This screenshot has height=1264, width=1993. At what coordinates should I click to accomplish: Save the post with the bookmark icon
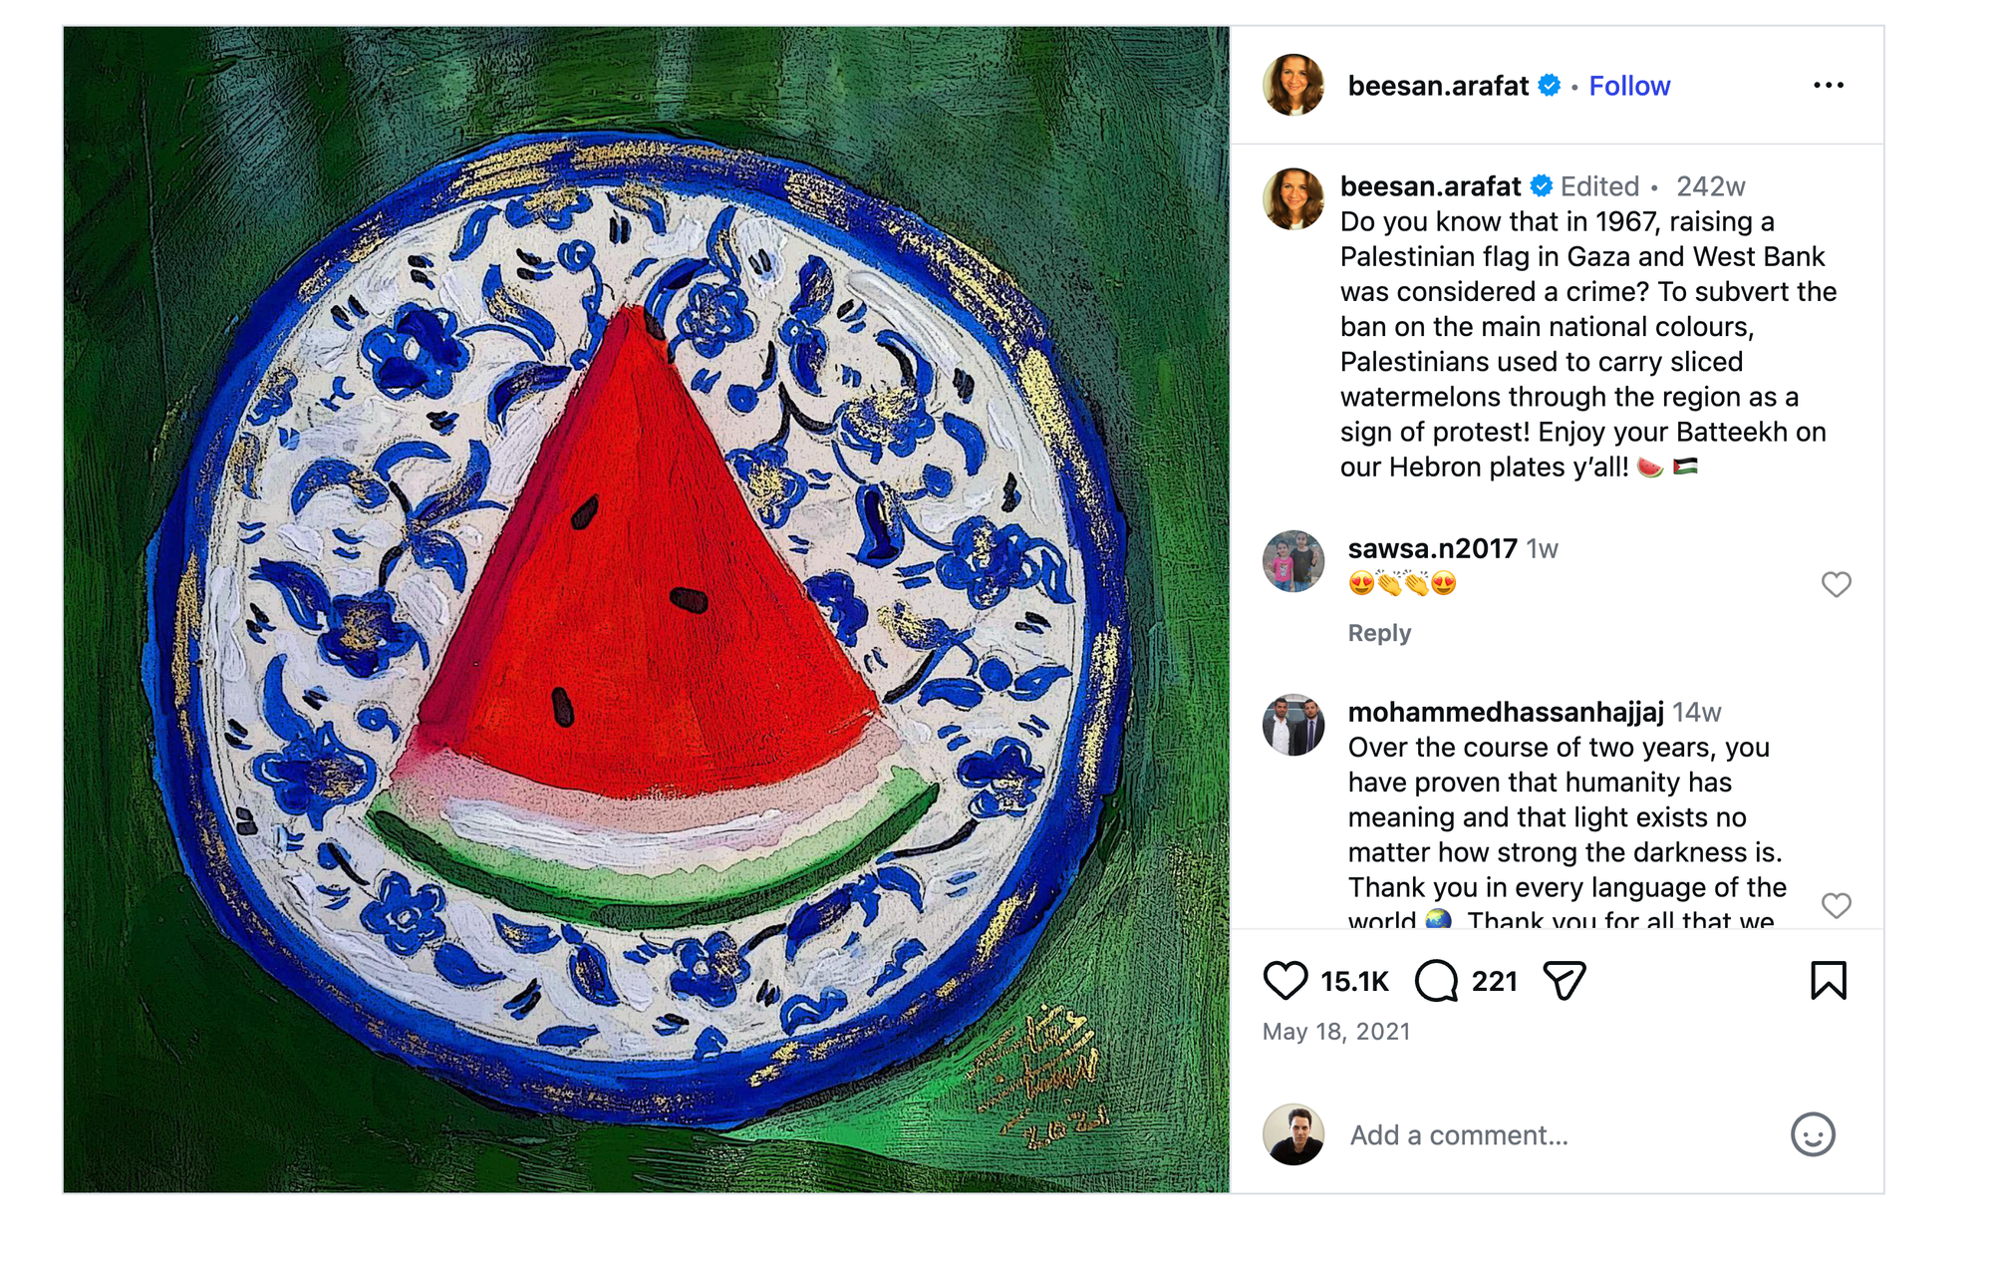(1828, 981)
